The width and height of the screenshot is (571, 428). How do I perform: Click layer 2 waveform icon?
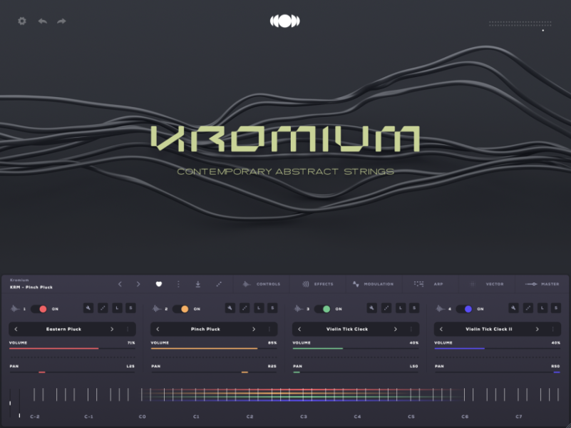coord(157,309)
